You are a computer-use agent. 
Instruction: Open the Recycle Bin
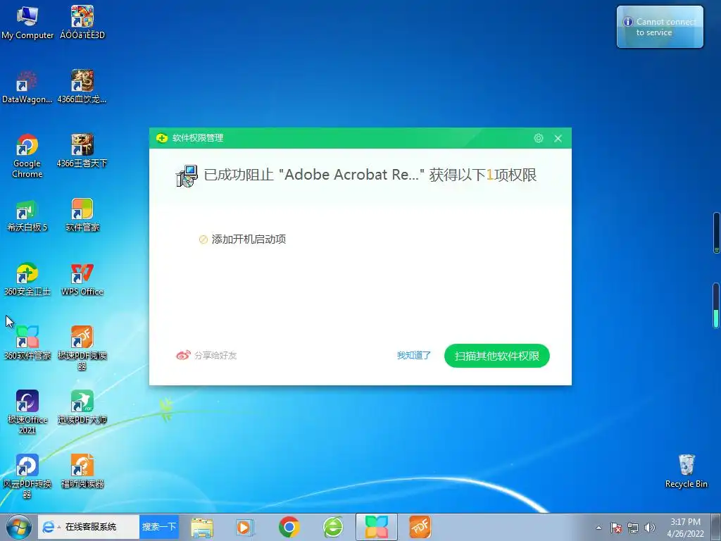(x=686, y=471)
